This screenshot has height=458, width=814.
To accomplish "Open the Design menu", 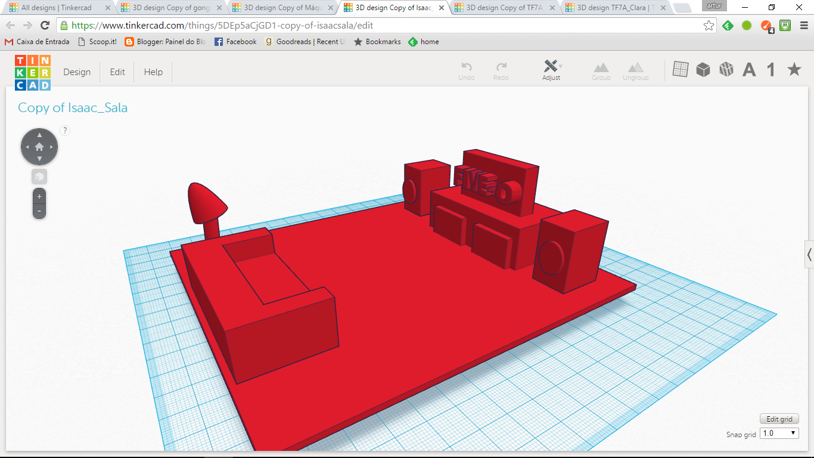I will (77, 72).
